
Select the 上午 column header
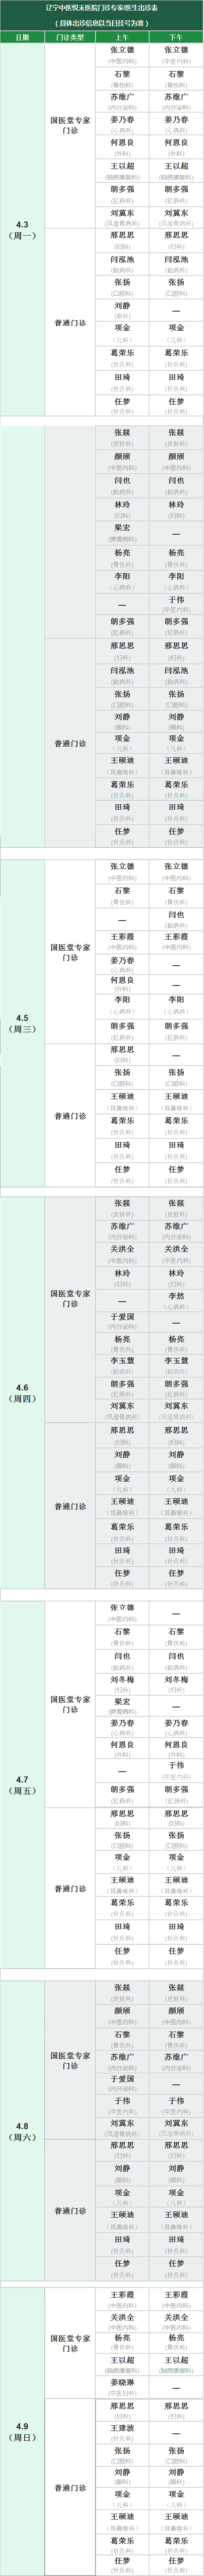(x=122, y=37)
